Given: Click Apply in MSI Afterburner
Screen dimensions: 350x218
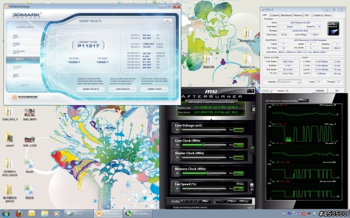Looking at the screenshot, I should click(221, 201).
